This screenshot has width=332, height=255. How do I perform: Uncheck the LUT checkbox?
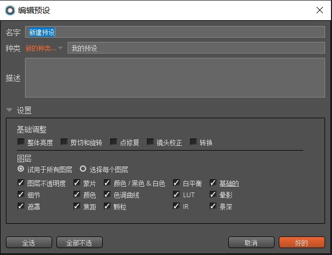(177, 194)
